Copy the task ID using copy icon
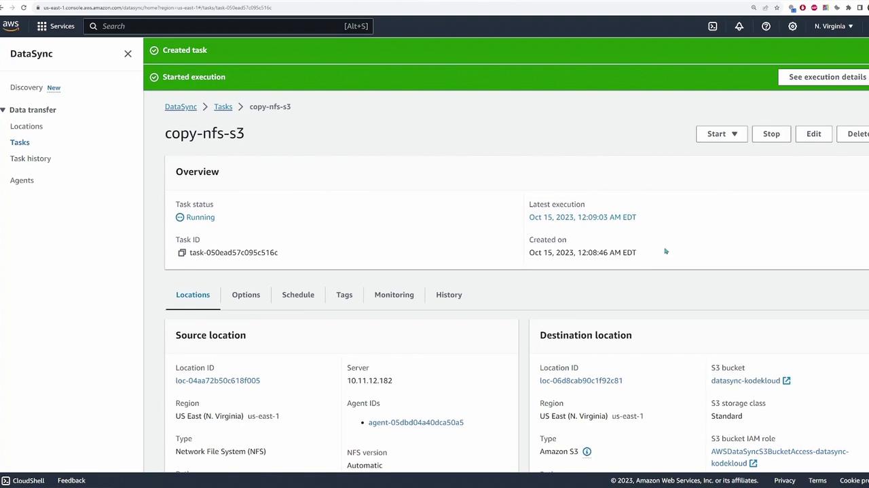Screen dimensions: 869x488 [182, 253]
